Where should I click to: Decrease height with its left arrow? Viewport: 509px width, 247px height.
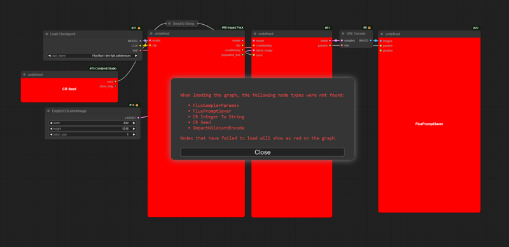point(51,129)
